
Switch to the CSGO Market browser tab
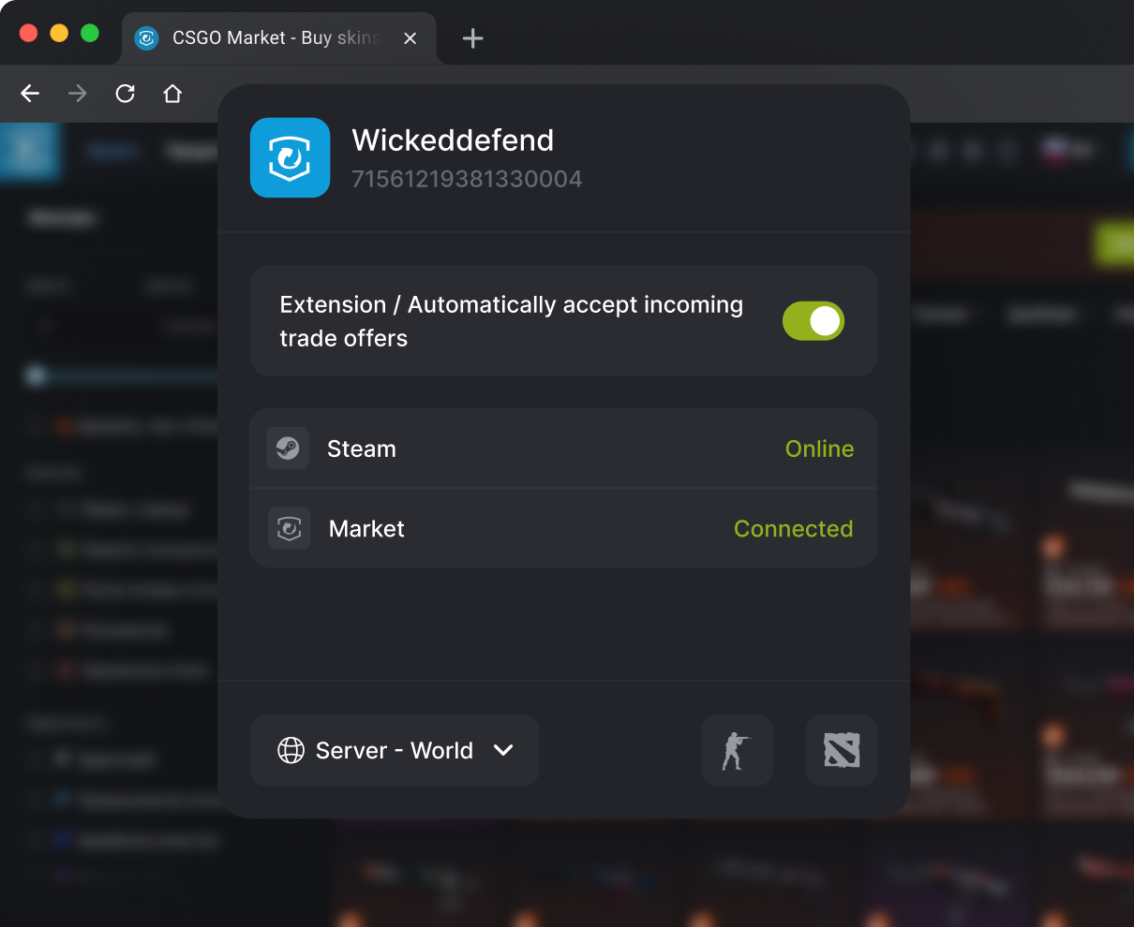(x=272, y=38)
